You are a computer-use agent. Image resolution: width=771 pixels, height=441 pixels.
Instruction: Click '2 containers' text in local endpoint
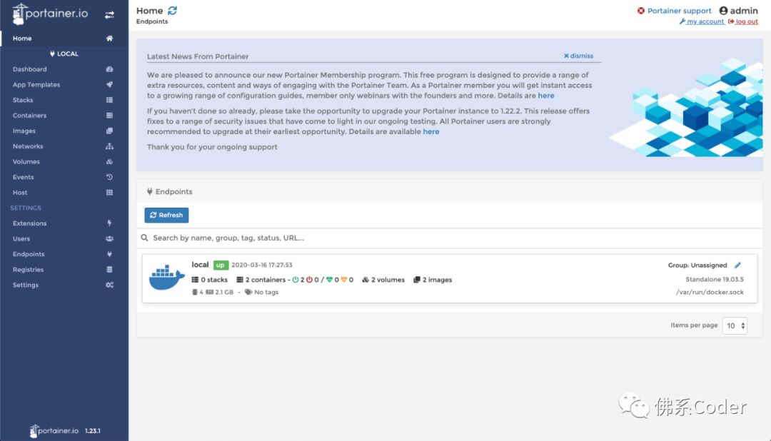pyautogui.click(x=265, y=280)
